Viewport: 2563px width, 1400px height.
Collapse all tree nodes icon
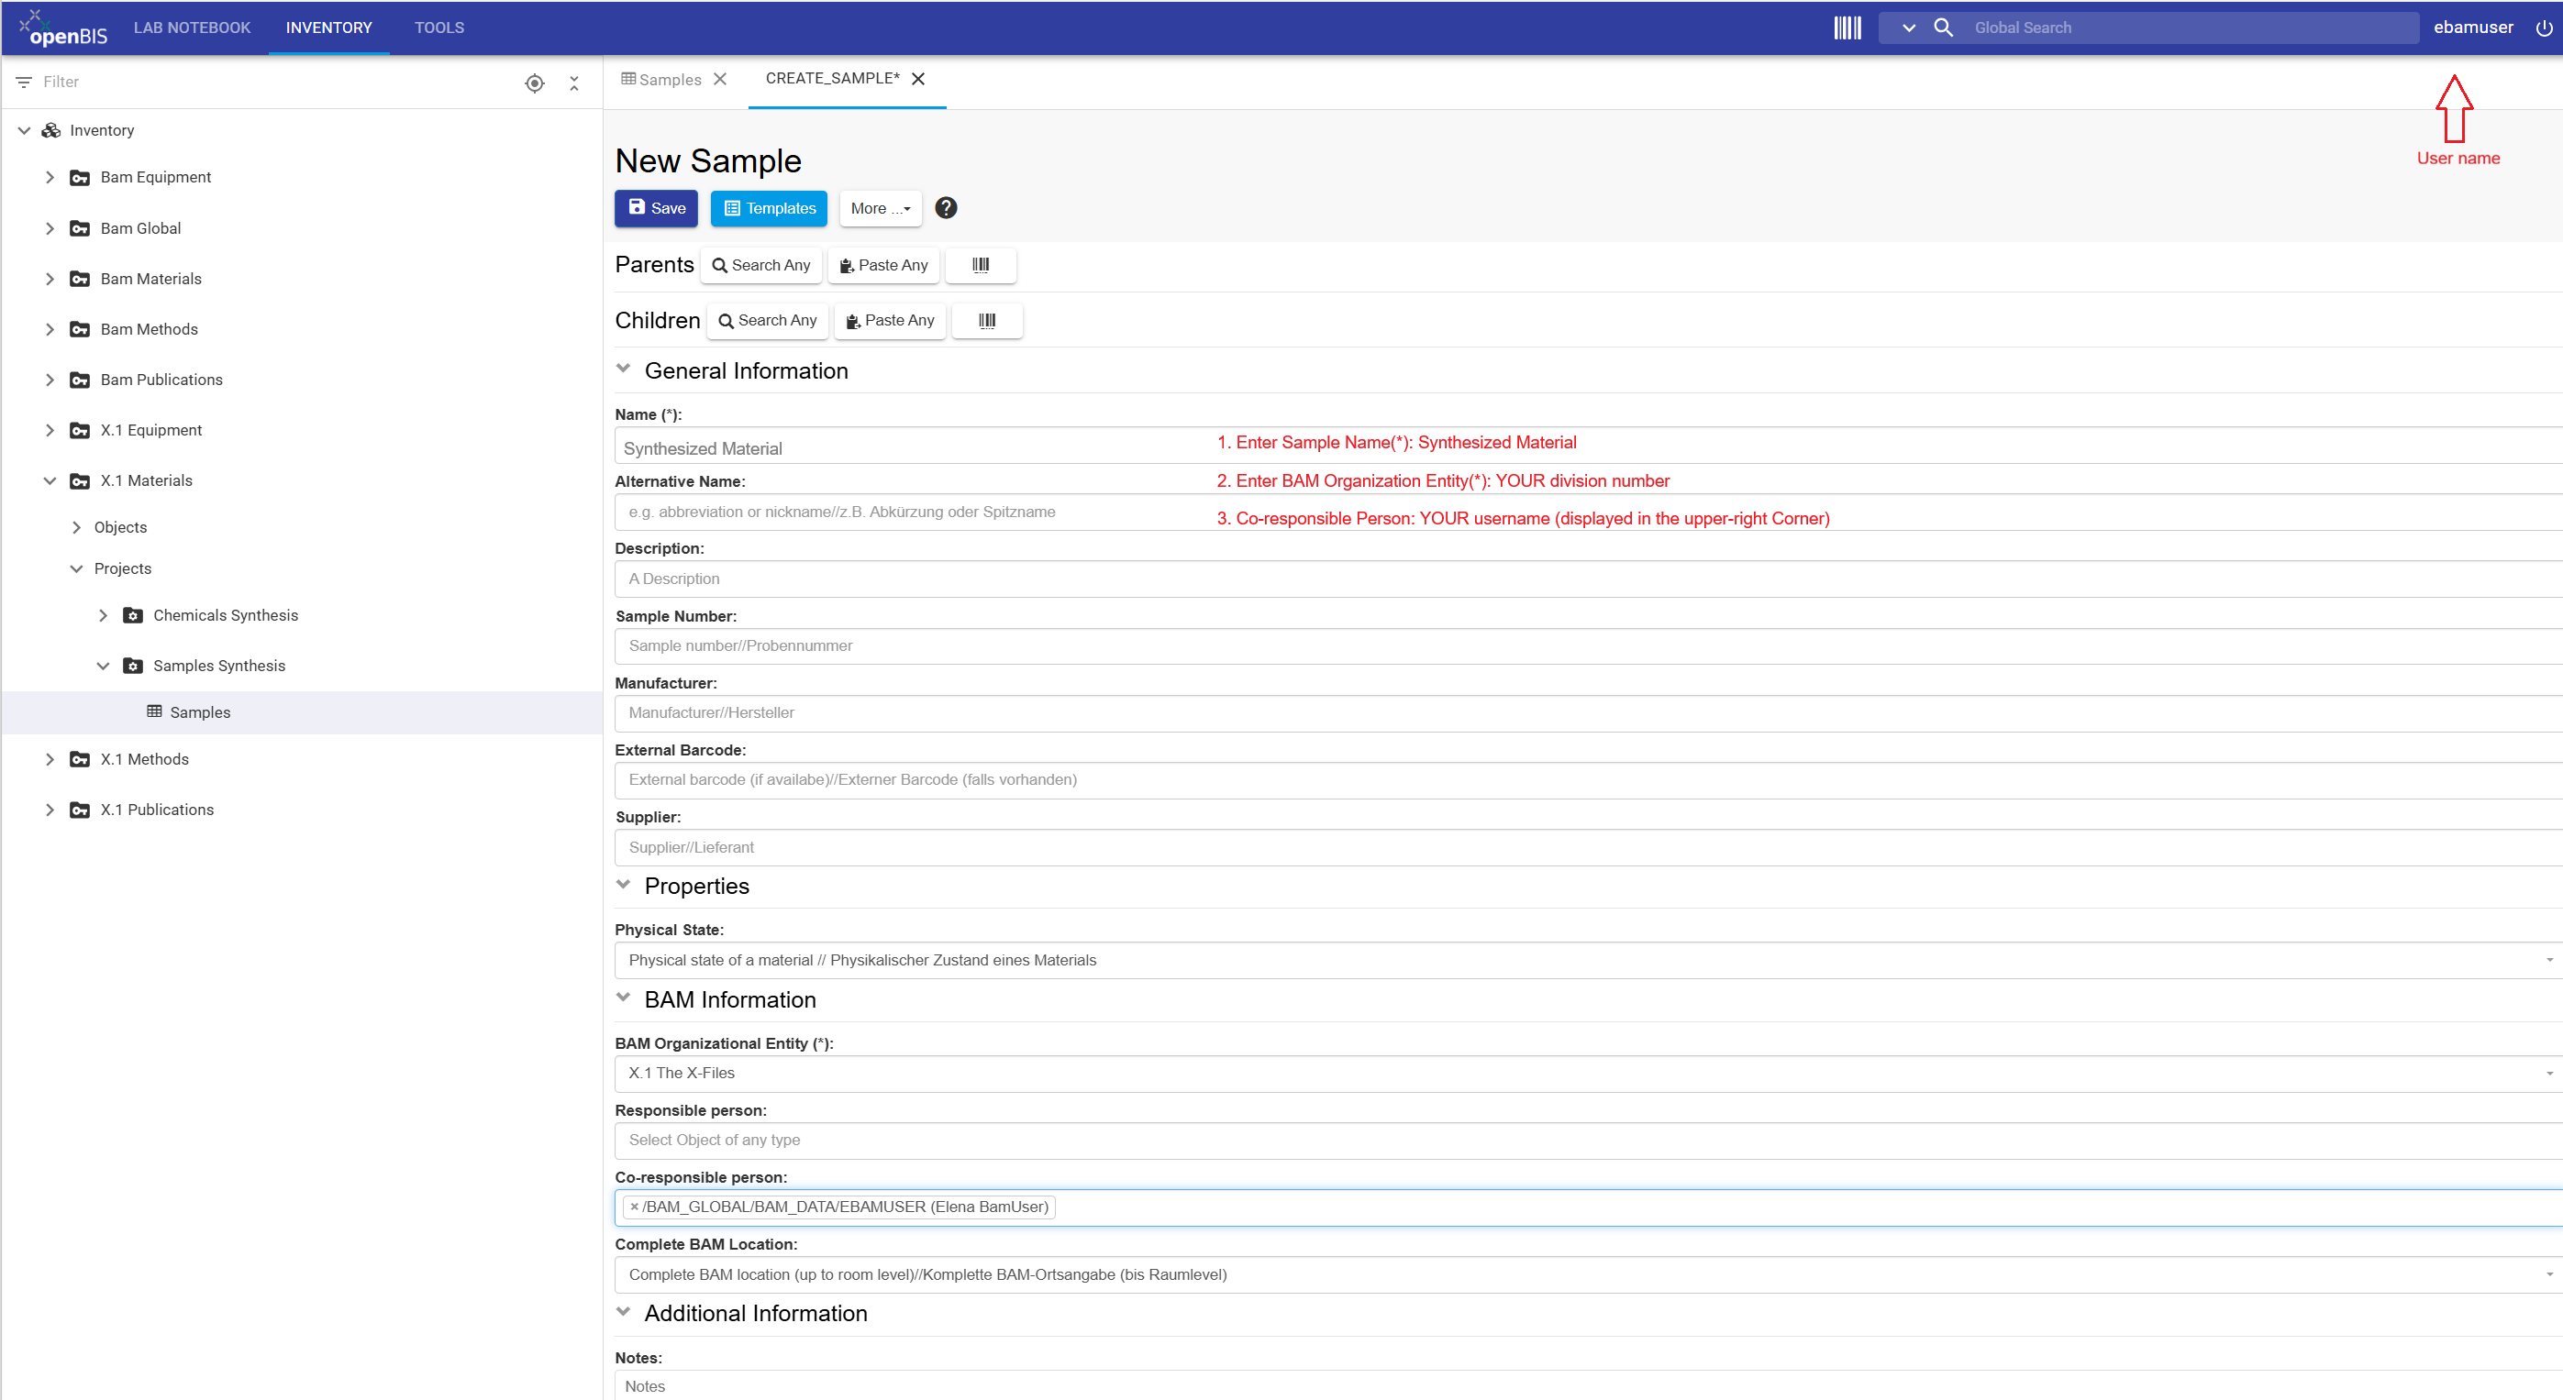pos(574,83)
